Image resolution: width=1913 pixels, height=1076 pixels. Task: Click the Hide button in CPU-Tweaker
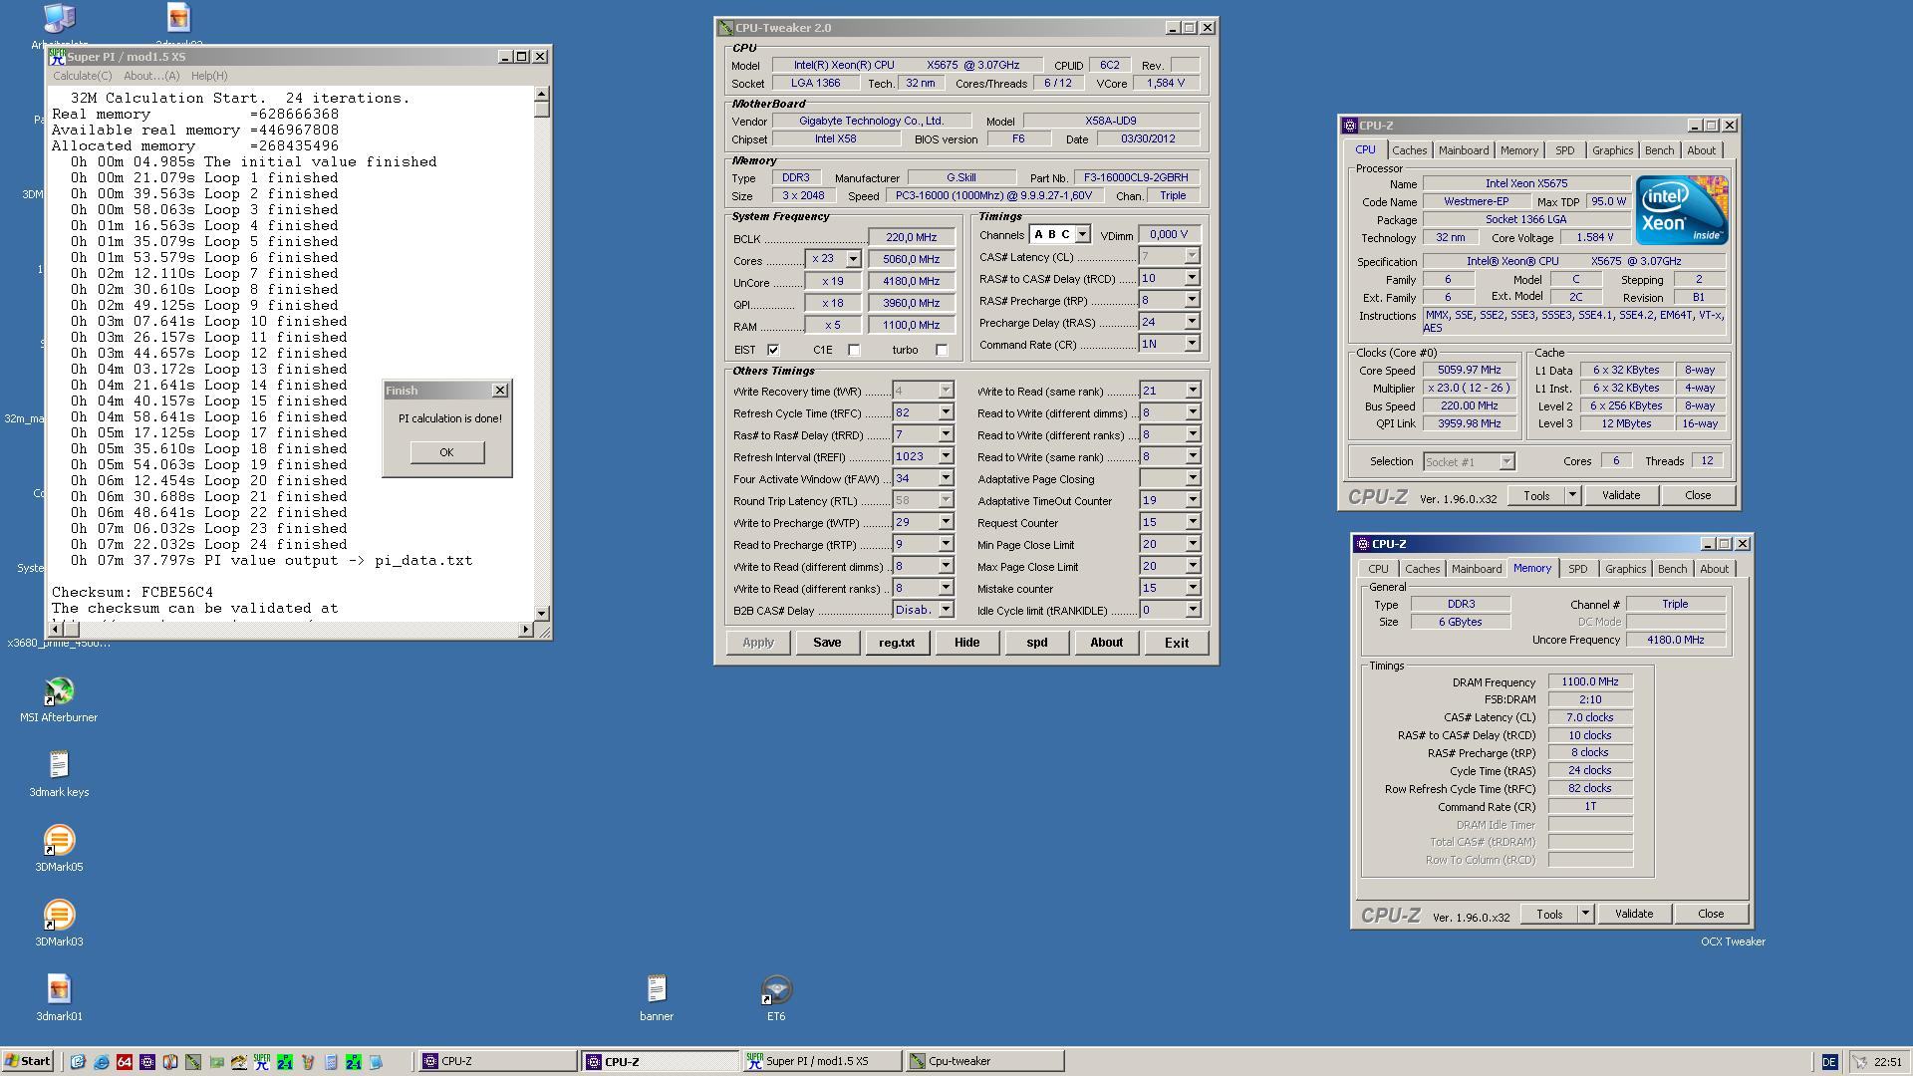[x=966, y=643]
